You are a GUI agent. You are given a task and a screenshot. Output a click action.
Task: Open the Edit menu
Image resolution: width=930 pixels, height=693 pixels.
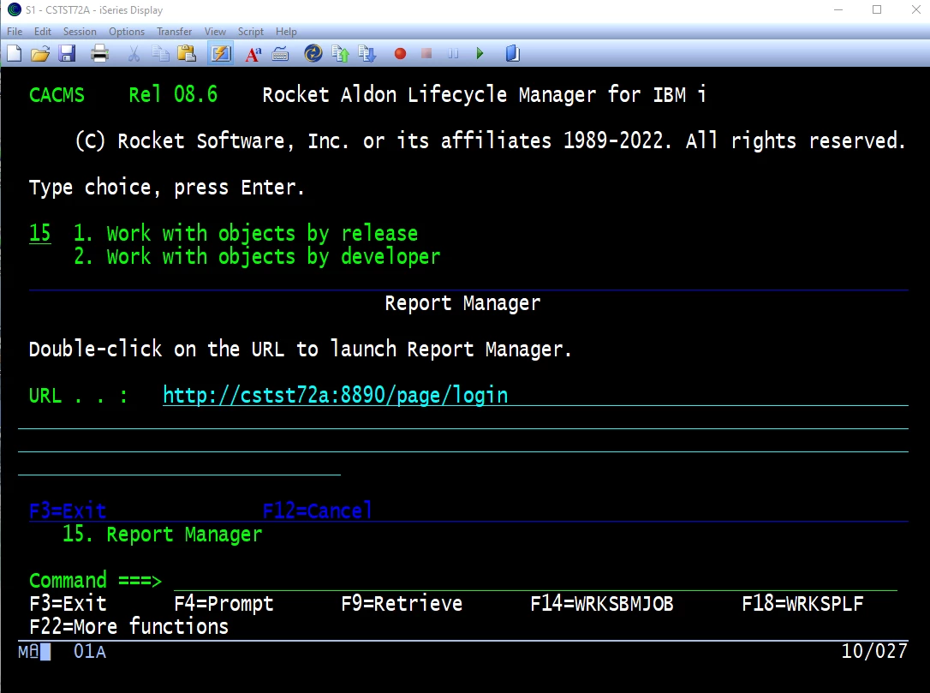pyautogui.click(x=43, y=32)
